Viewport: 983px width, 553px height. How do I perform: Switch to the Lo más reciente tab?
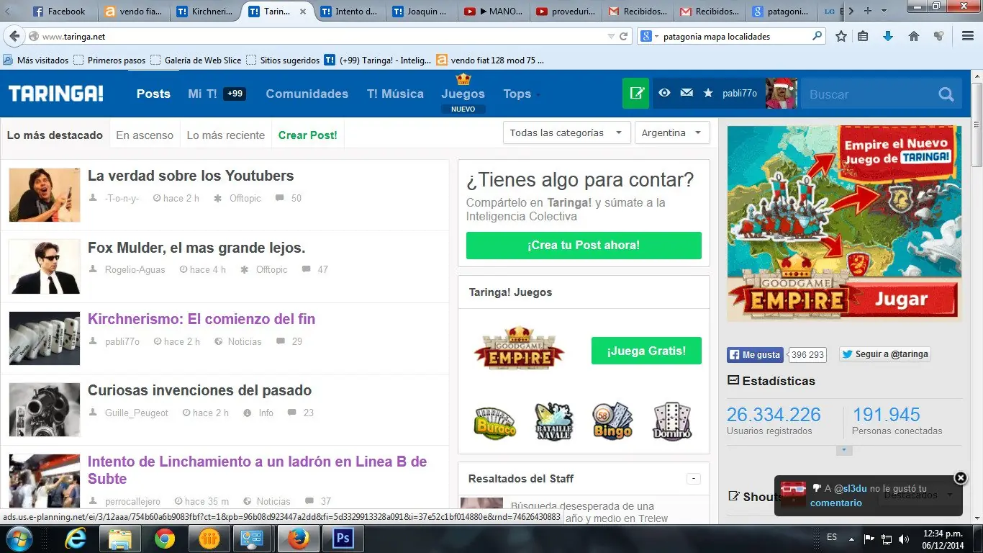226,135
